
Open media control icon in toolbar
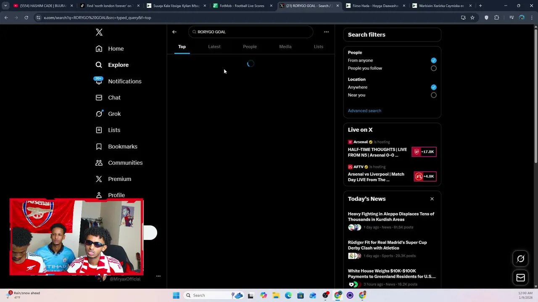pos(512,18)
